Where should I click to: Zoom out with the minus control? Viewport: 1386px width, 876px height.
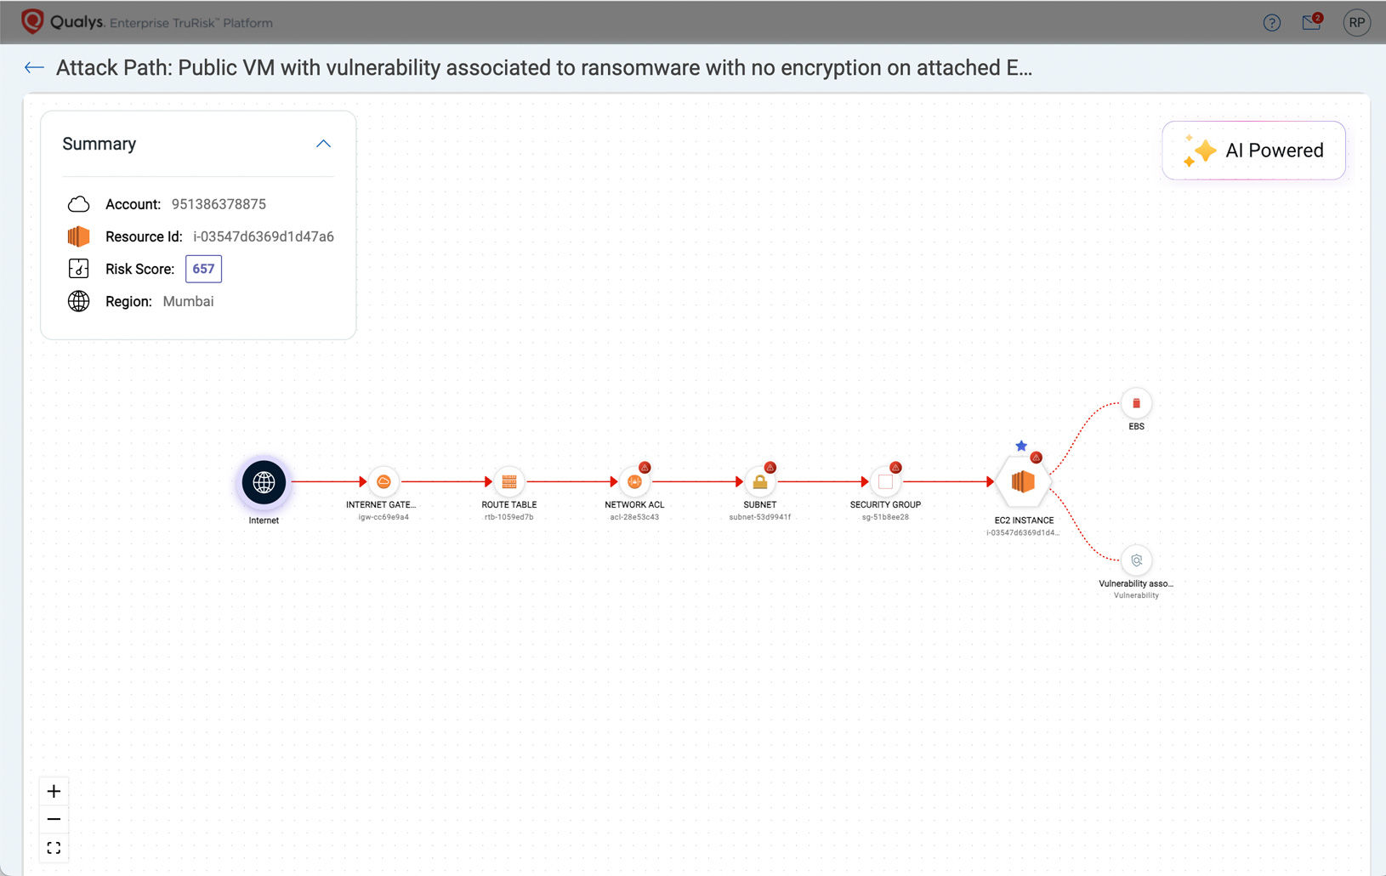point(54,820)
